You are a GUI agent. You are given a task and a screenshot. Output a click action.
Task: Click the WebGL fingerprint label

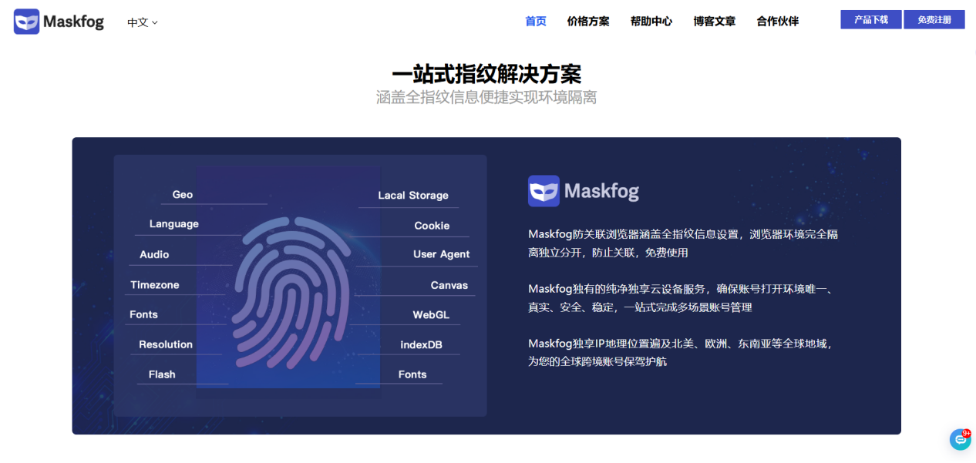431,315
